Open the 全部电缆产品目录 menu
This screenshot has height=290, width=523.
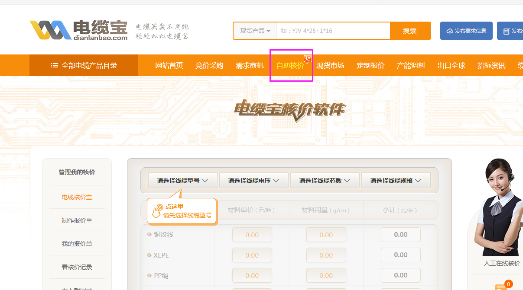click(84, 65)
